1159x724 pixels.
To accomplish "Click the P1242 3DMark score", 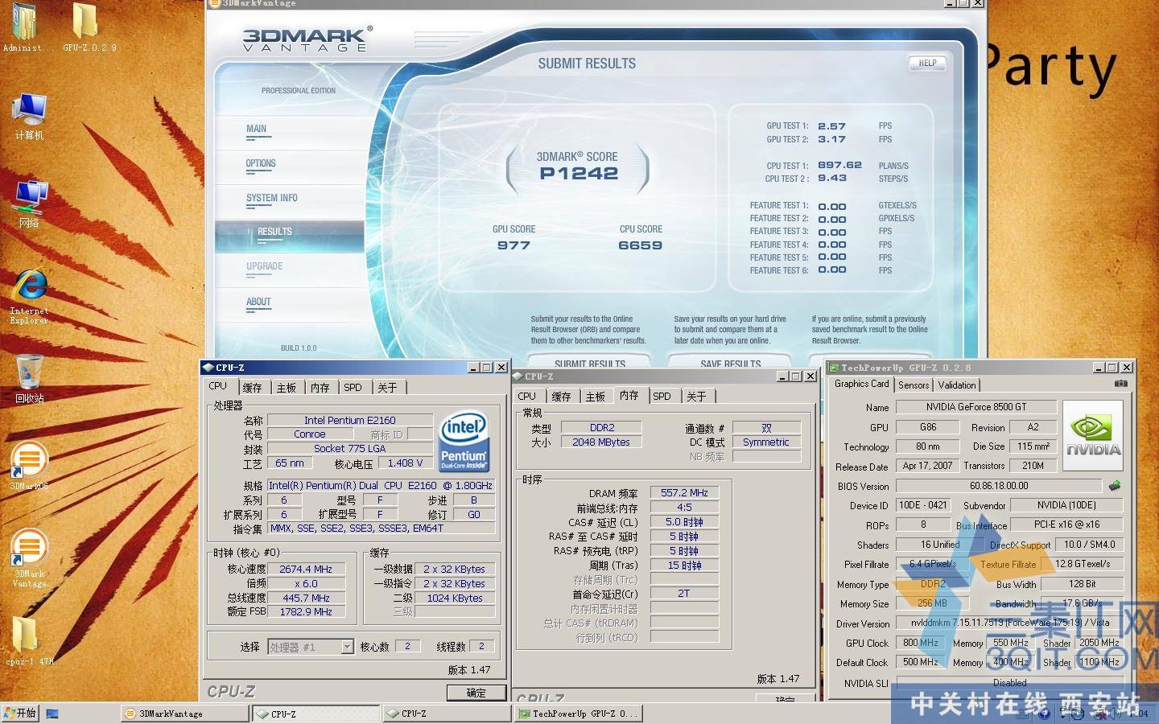I will pos(579,173).
